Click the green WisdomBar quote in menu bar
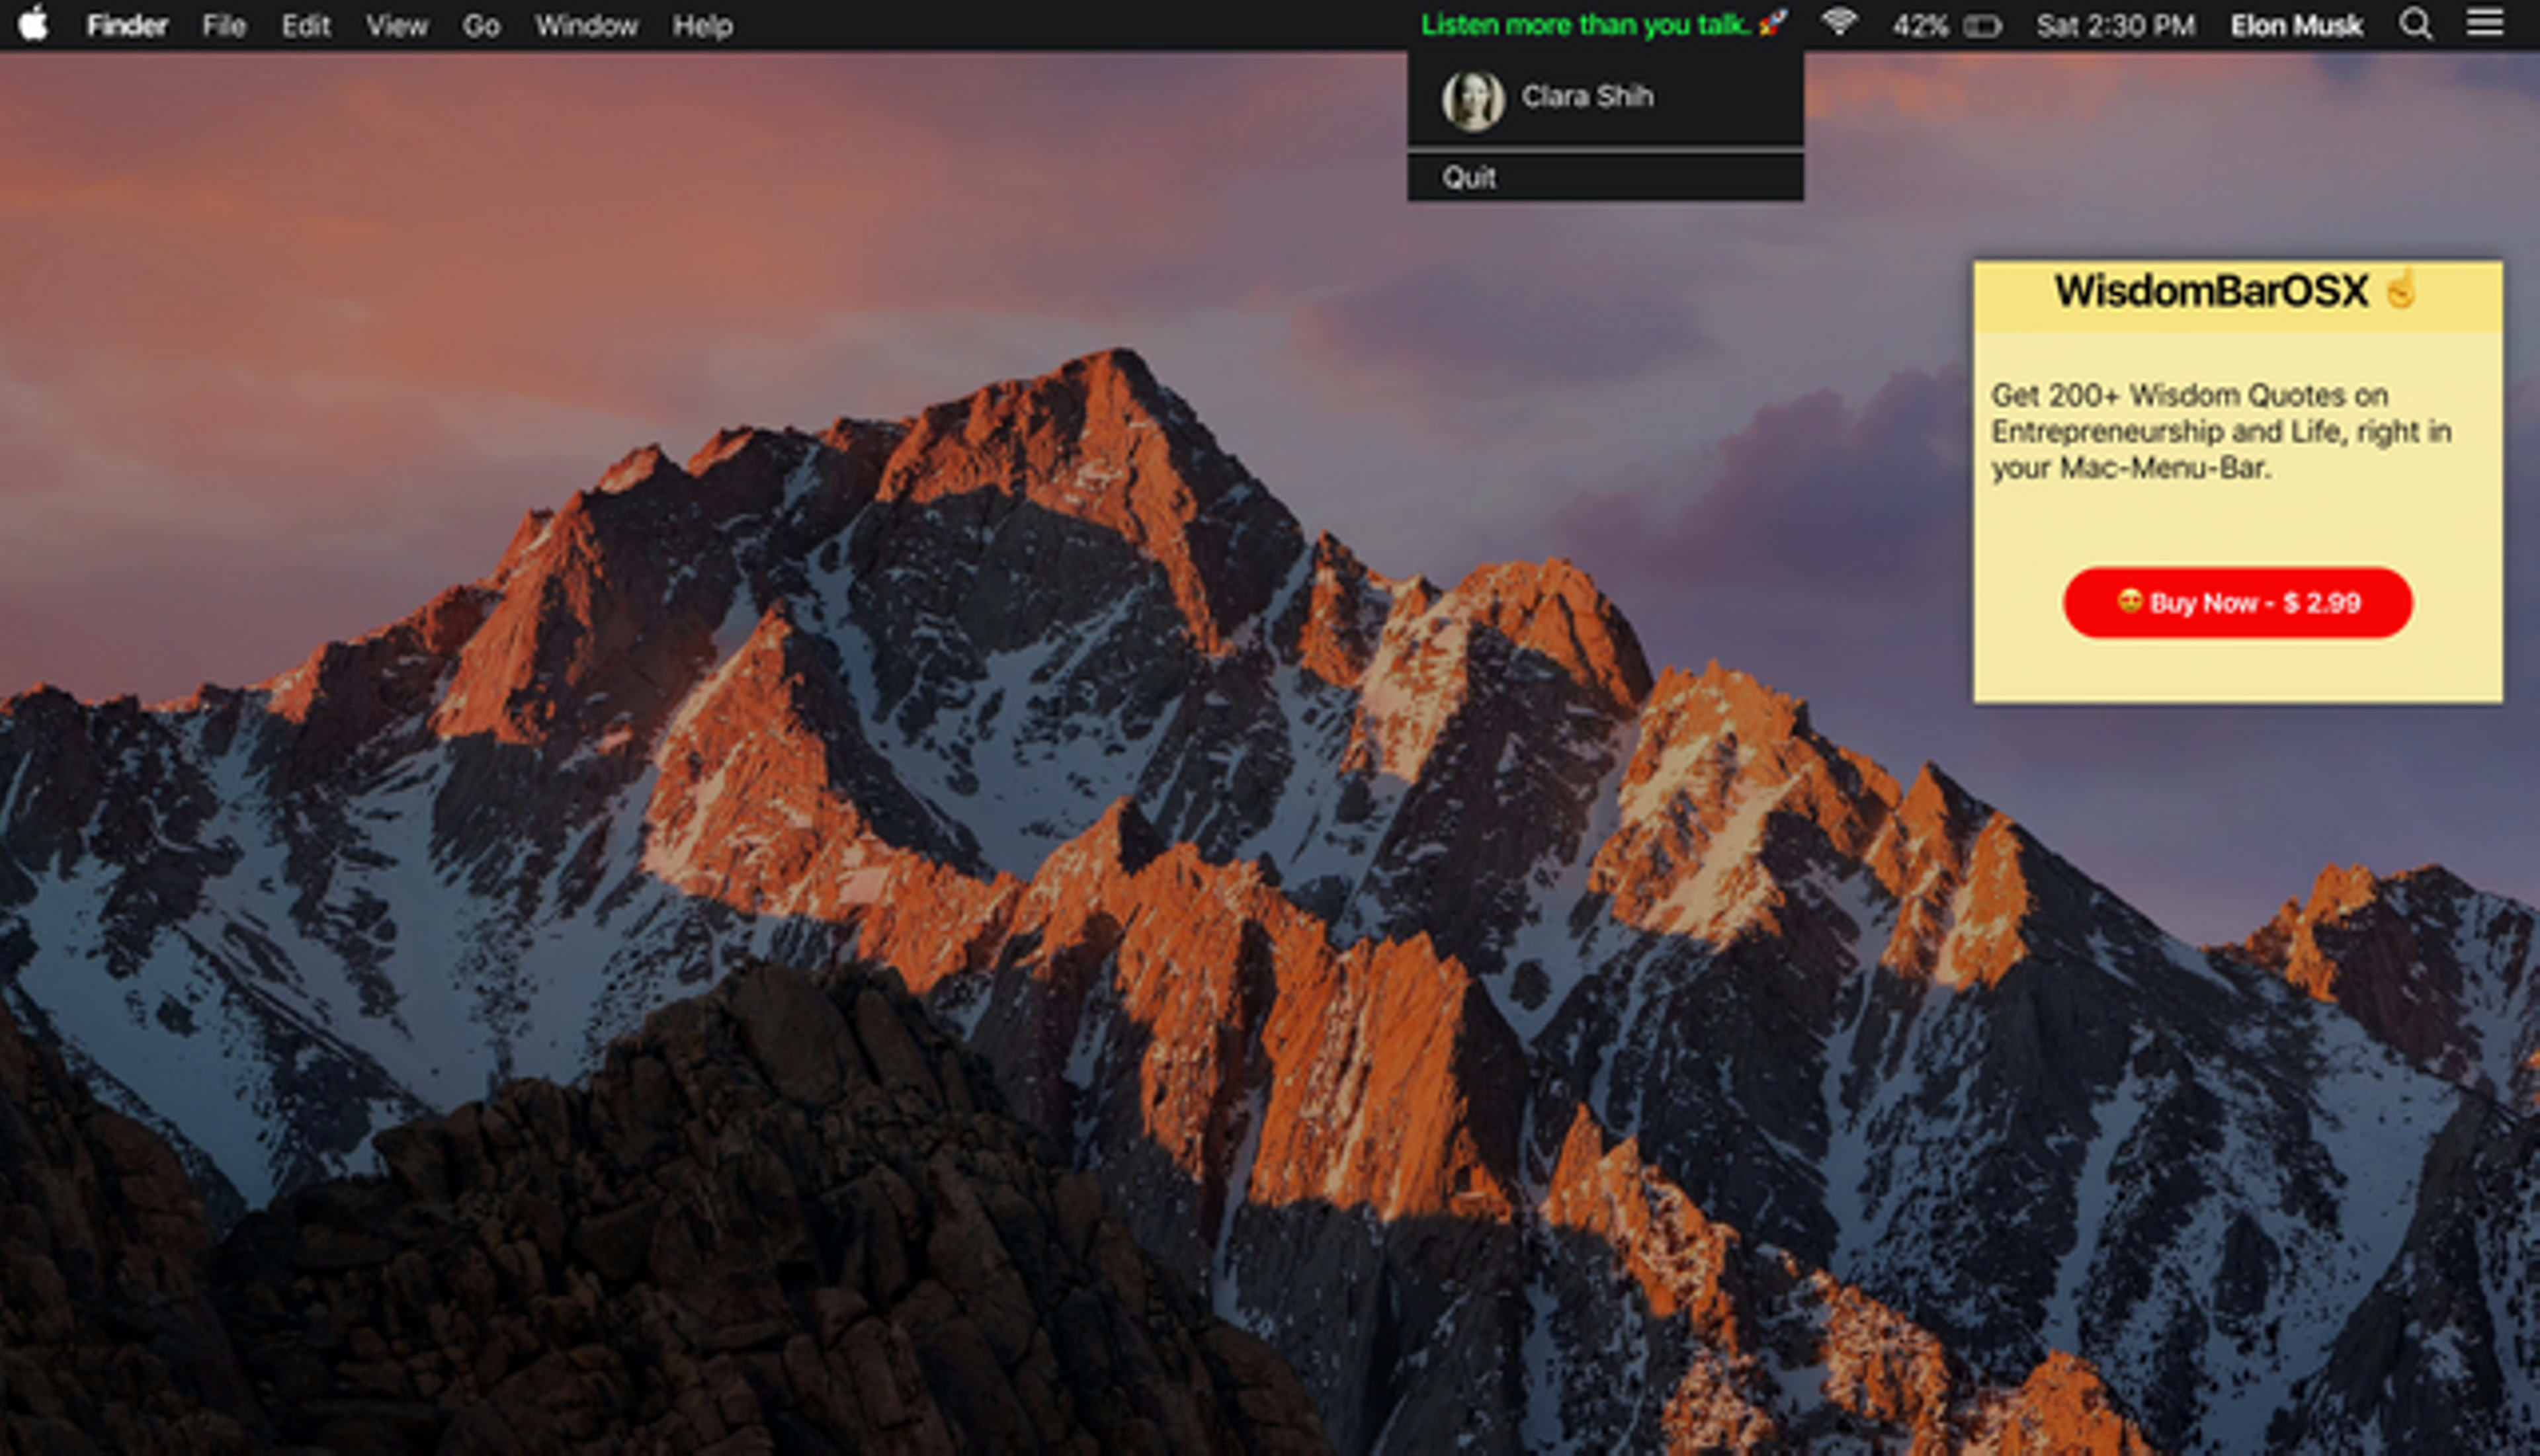This screenshot has width=2540, height=1456. click(x=1603, y=24)
